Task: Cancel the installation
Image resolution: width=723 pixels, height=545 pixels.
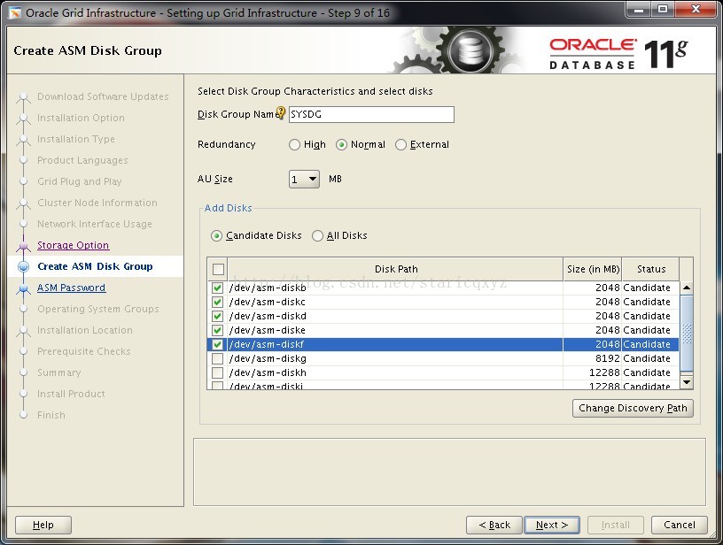Action: pyautogui.click(x=680, y=525)
